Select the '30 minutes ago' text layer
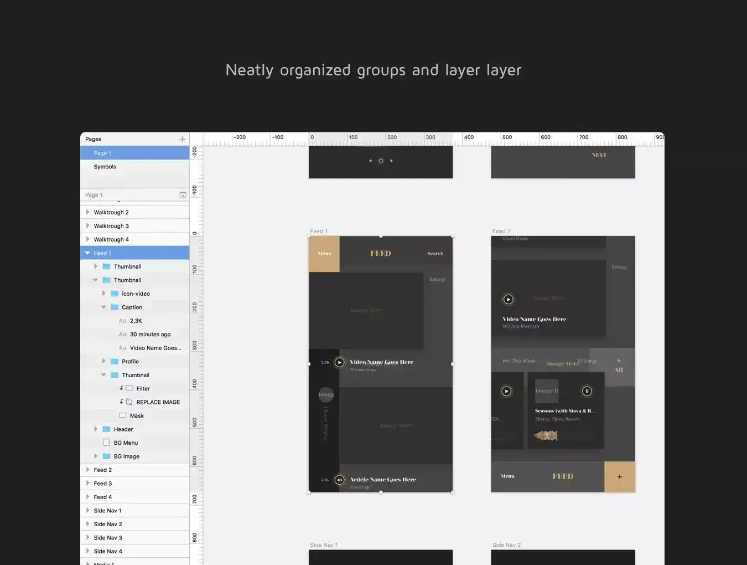The image size is (747, 565). 150,335
